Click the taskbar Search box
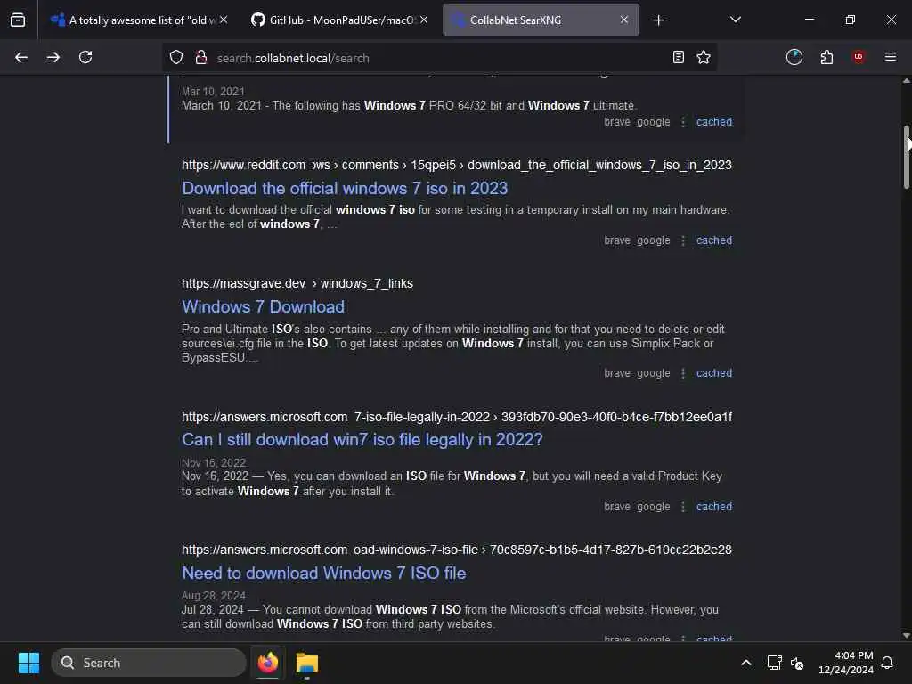The width and height of the screenshot is (912, 684). [149, 663]
